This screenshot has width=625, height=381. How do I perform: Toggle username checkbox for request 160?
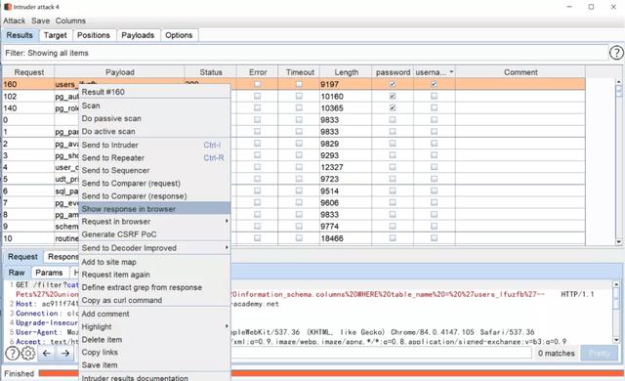pos(434,84)
